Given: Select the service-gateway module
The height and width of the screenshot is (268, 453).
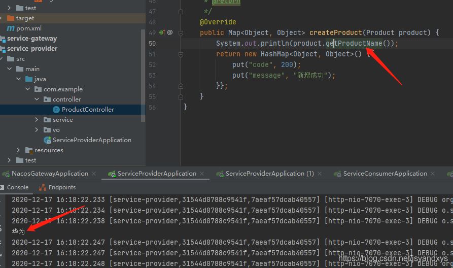Looking at the screenshot, I should point(32,39).
